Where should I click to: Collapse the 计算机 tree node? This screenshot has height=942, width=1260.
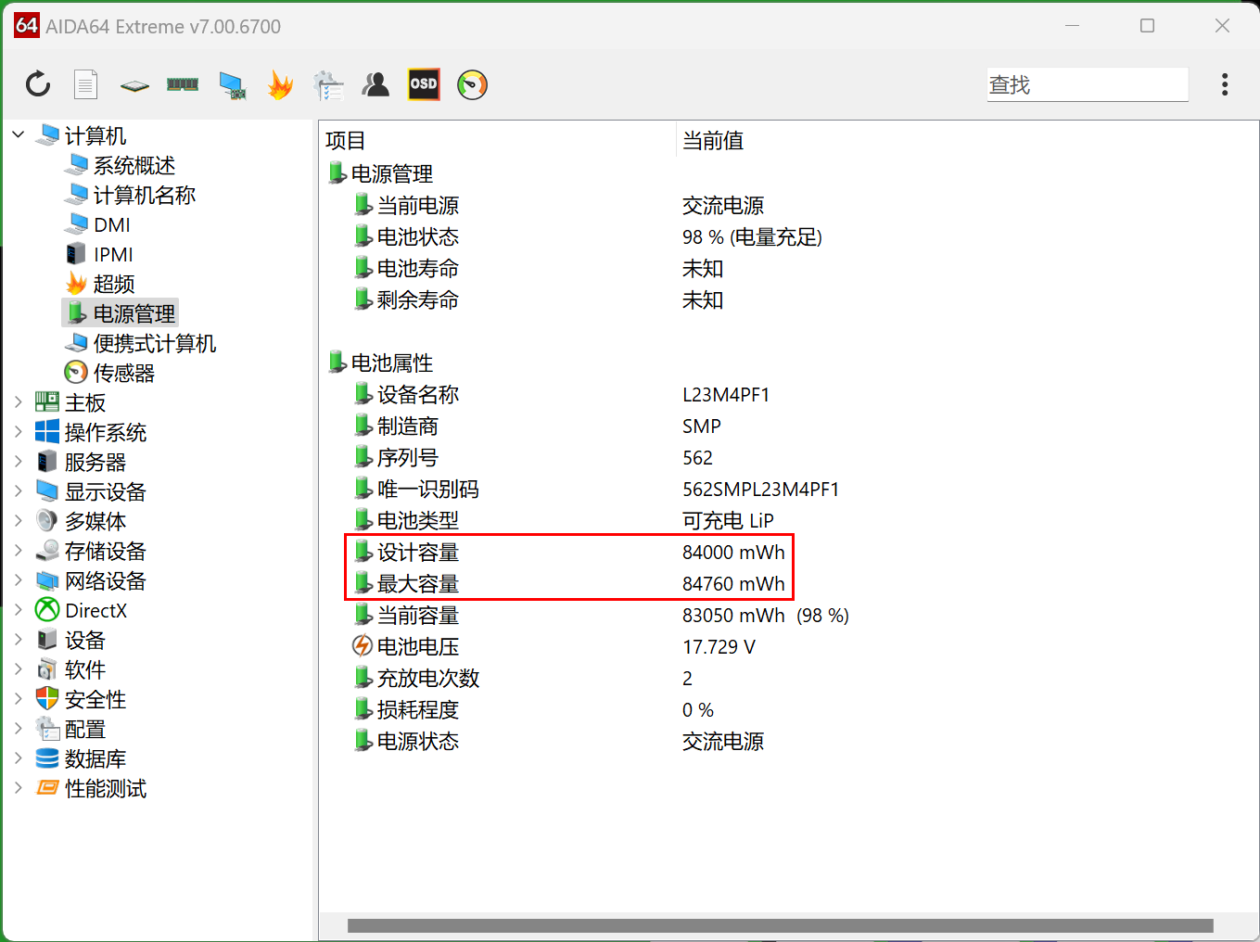[x=19, y=135]
